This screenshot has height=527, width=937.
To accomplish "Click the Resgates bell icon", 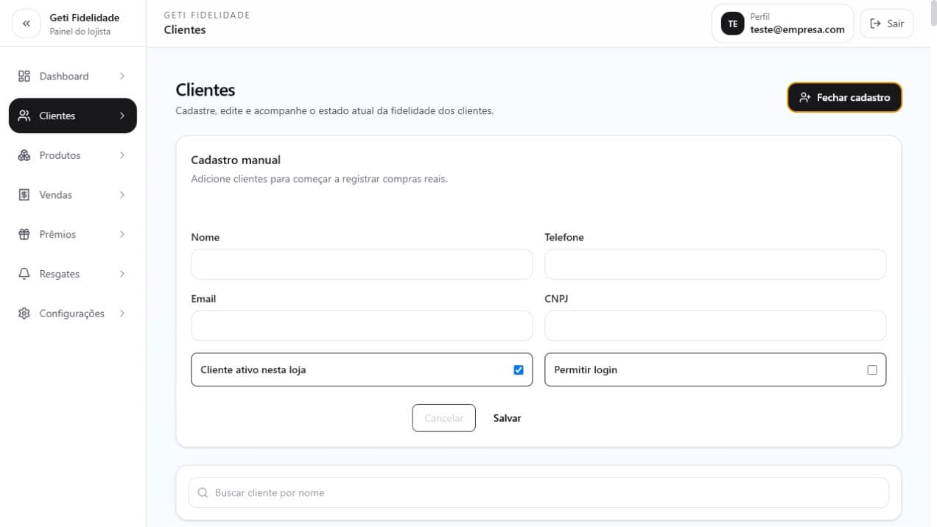I will coord(24,274).
